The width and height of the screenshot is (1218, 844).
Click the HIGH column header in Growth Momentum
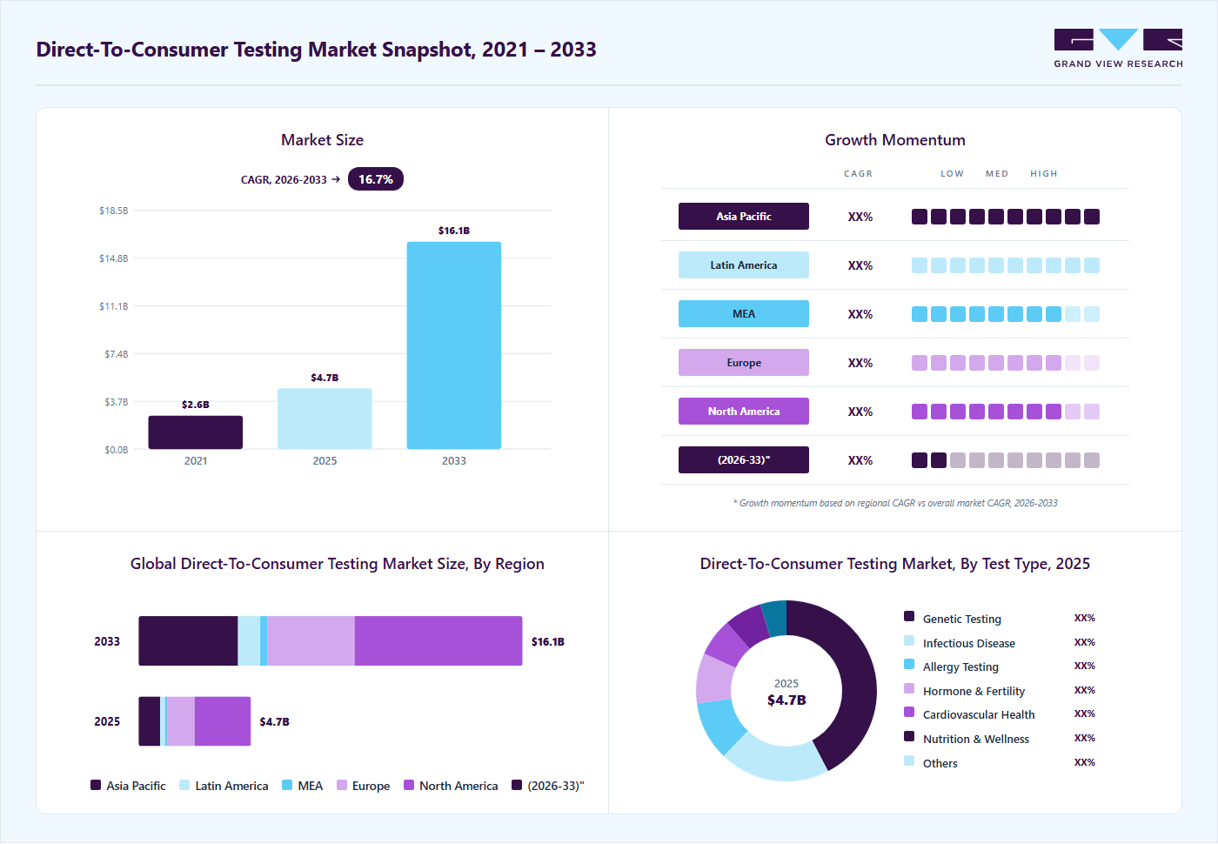(x=1044, y=174)
